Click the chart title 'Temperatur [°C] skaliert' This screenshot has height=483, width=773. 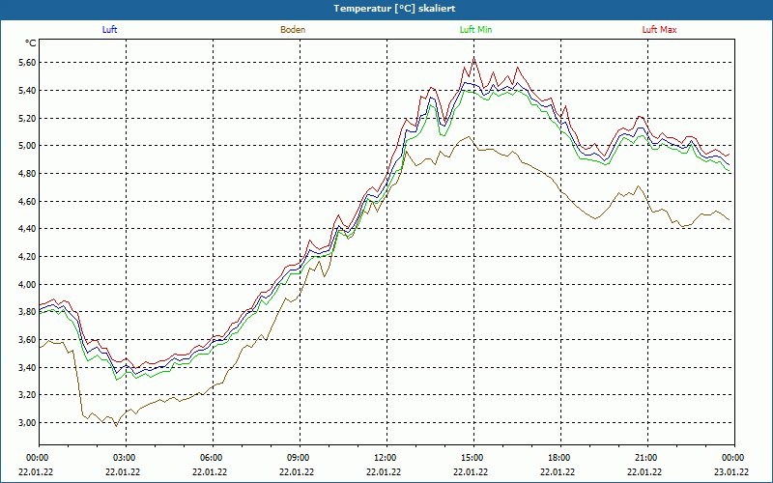[394, 9]
